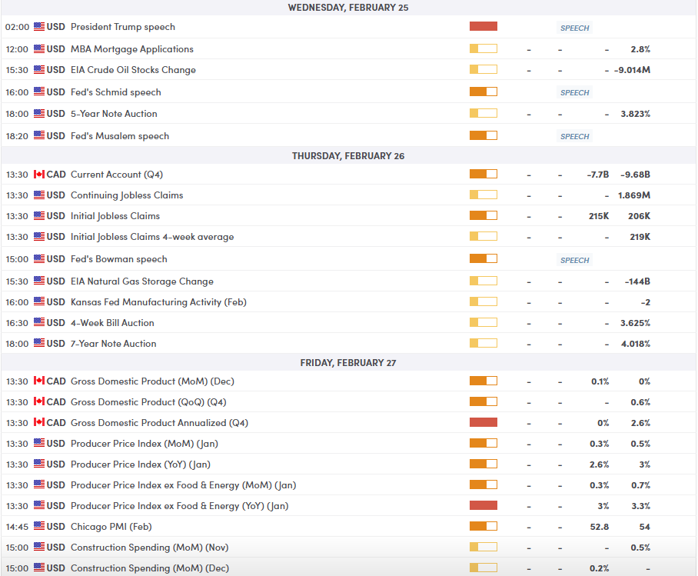Click impact bar for Fed's Musalem speech

(x=484, y=135)
